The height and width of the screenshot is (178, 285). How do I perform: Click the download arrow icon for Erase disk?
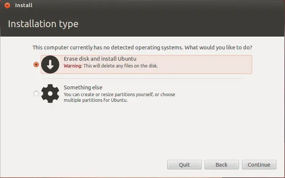51,64
